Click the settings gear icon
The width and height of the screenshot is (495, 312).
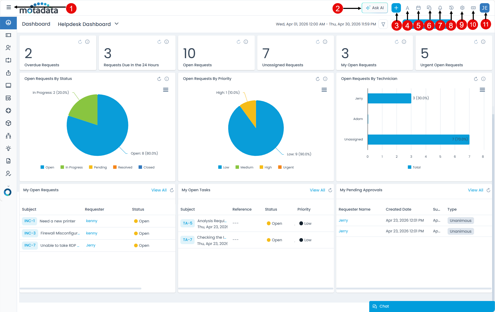462,8
